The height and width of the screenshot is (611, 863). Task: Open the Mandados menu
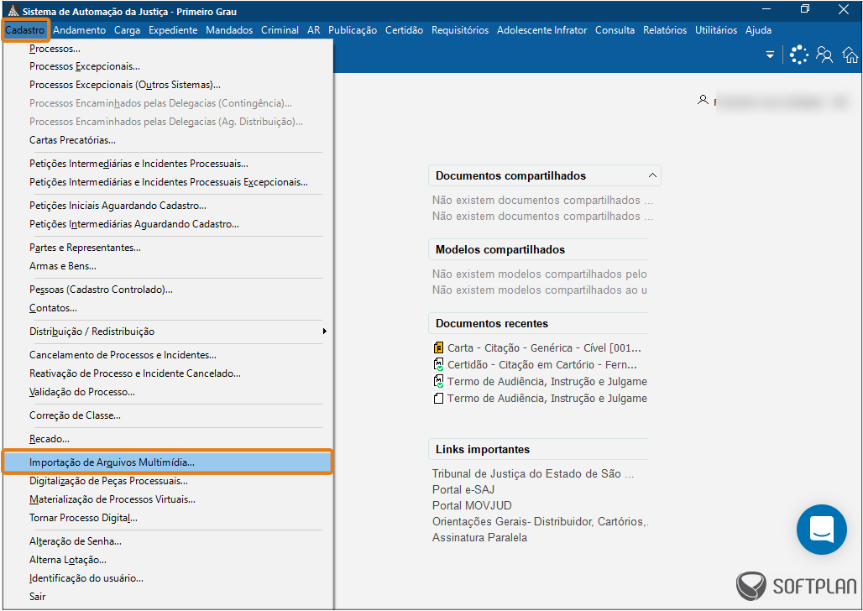229,30
